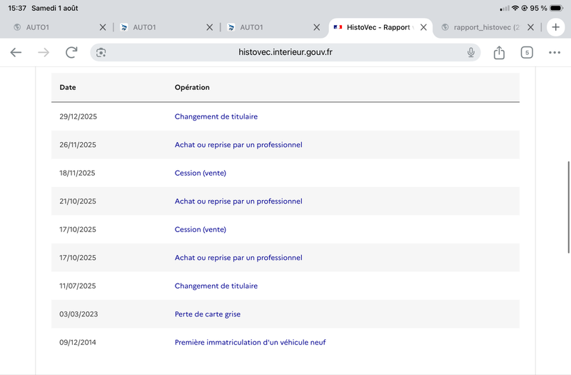Image resolution: width=571 pixels, height=375 pixels.
Task: Click the date 29/12/2025
Action: tap(79, 116)
